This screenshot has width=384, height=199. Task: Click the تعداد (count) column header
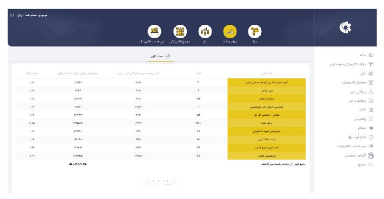point(198,73)
